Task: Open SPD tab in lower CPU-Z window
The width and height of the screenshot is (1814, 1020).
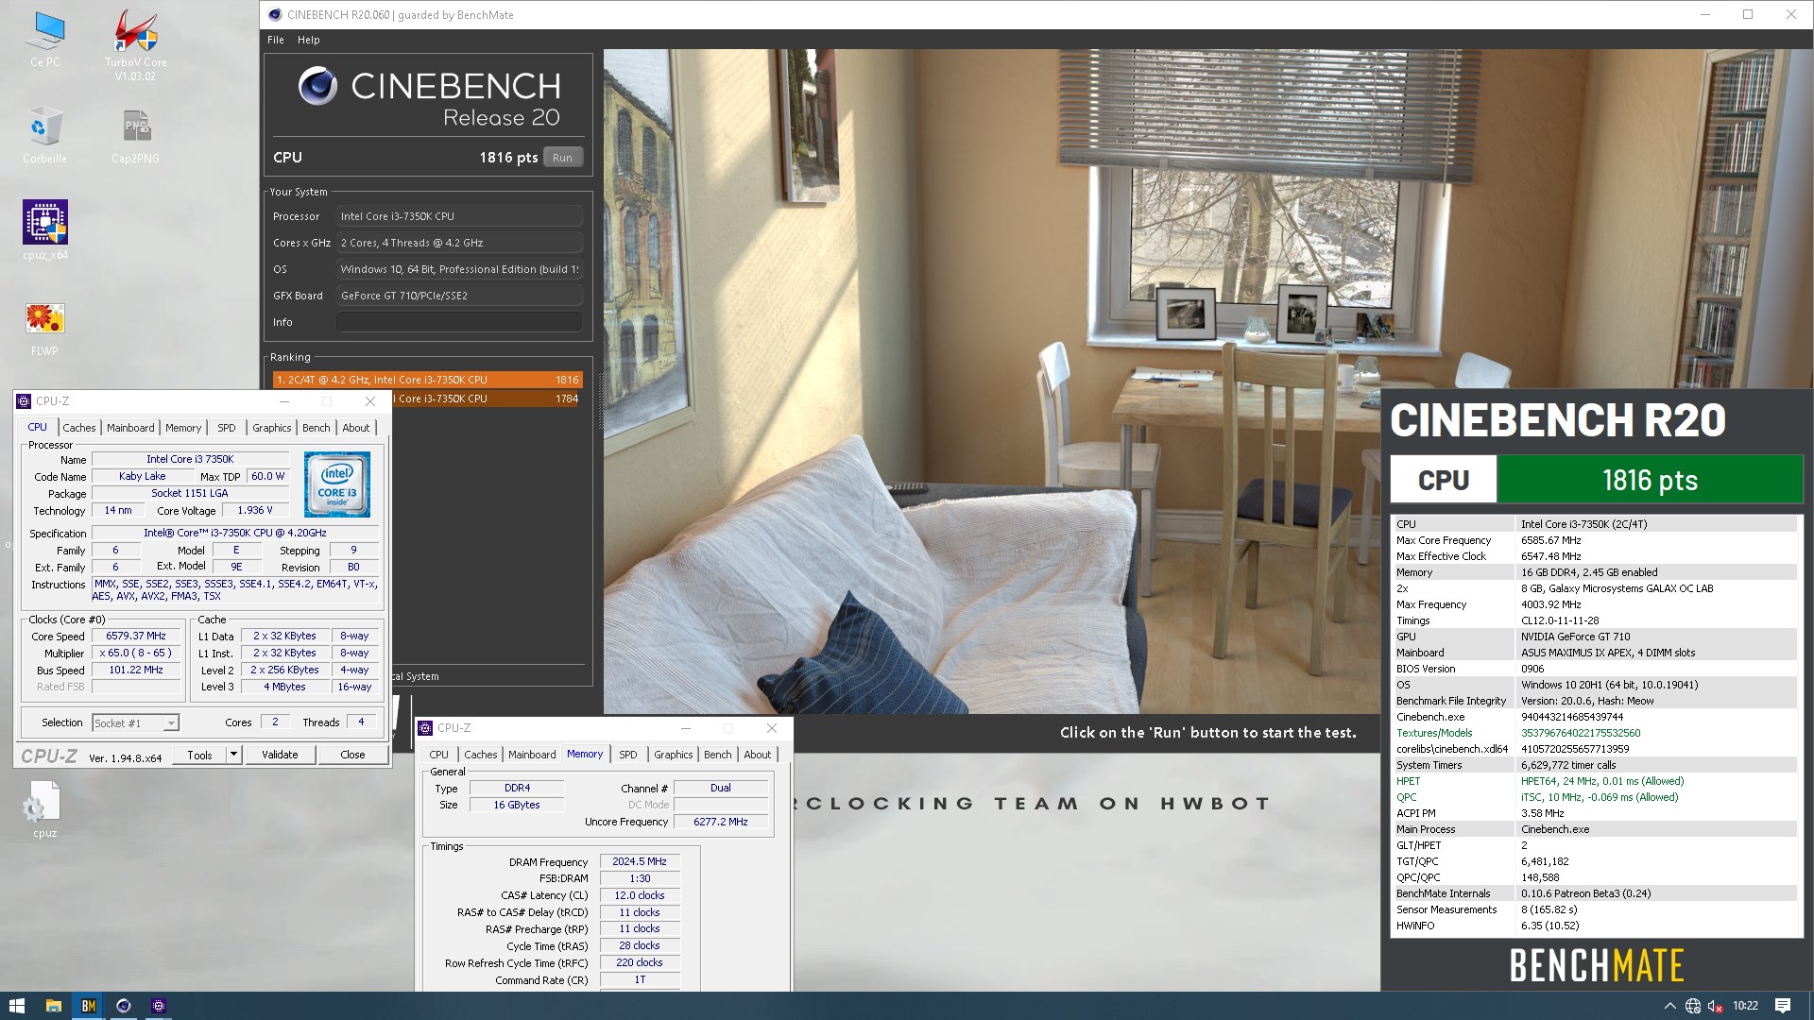Action: [x=628, y=755]
